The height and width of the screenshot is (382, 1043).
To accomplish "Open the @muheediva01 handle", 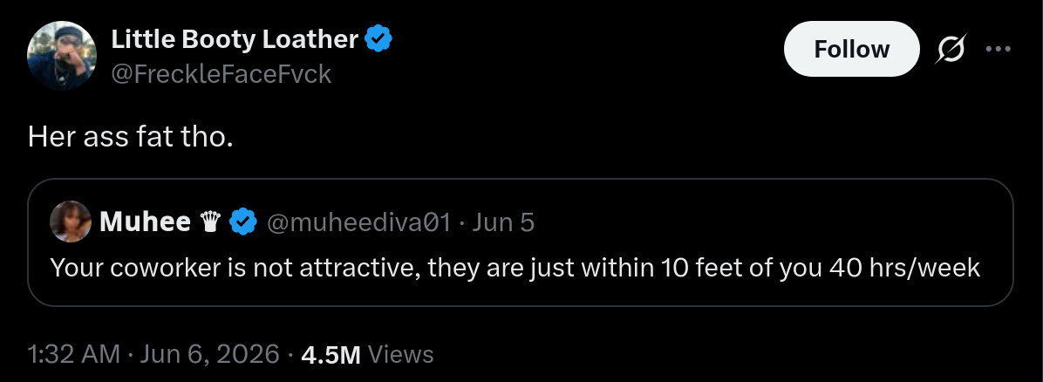I will (358, 222).
